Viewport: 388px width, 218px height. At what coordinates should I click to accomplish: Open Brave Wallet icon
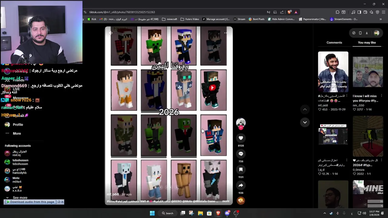click(365, 12)
